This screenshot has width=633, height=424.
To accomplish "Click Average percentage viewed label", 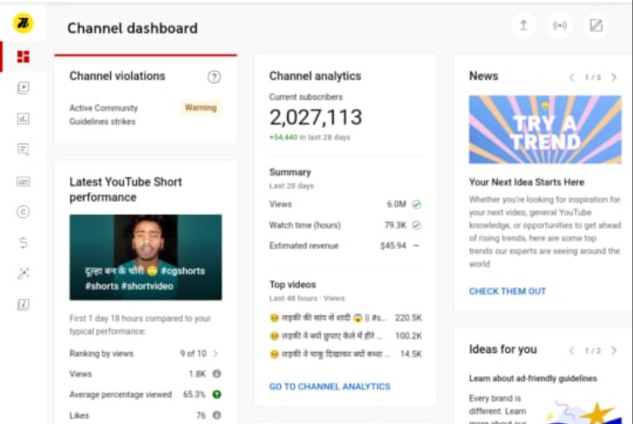I will click(121, 395).
